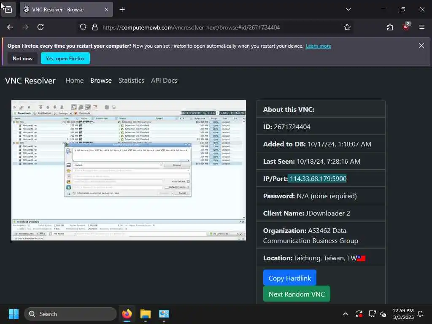
Task: Select the Browse nav item
Action: [x=101, y=81]
